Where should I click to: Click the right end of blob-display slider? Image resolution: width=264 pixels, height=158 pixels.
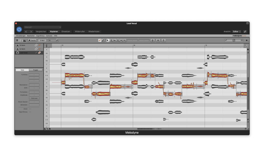coord(242,40)
